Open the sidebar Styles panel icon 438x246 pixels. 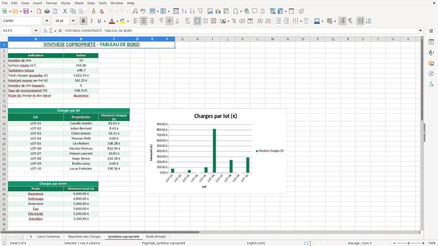pos(431,53)
